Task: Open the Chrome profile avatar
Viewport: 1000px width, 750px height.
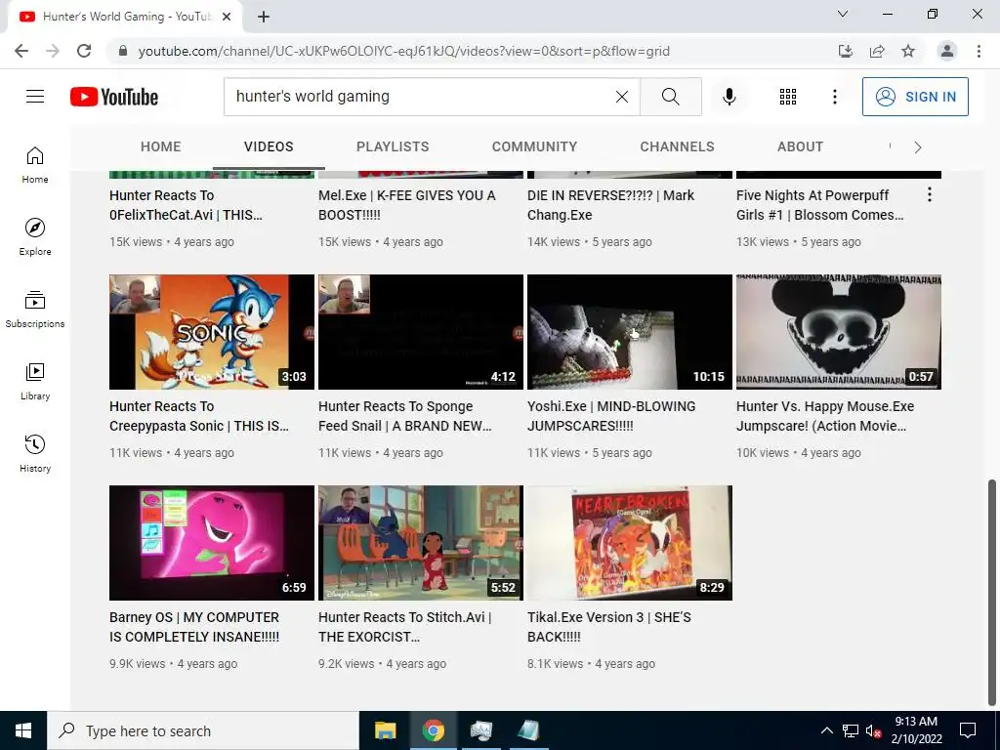Action: [947, 51]
